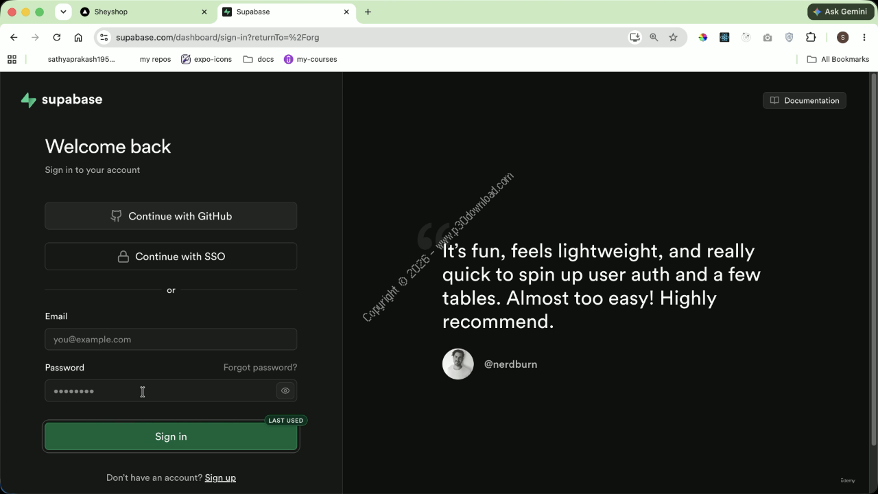Open the Chrome three-dot menu
The image size is (878, 494).
coord(864,37)
